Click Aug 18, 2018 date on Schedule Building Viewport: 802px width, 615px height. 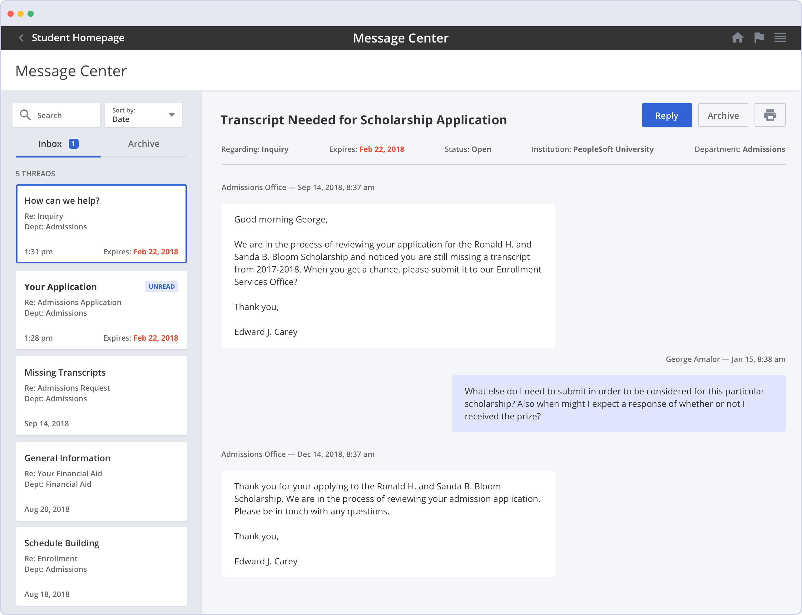[47, 594]
